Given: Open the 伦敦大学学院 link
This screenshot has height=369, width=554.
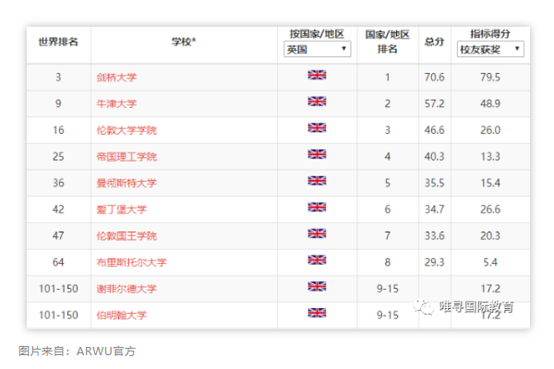Looking at the screenshot, I should pyautogui.click(x=126, y=130).
